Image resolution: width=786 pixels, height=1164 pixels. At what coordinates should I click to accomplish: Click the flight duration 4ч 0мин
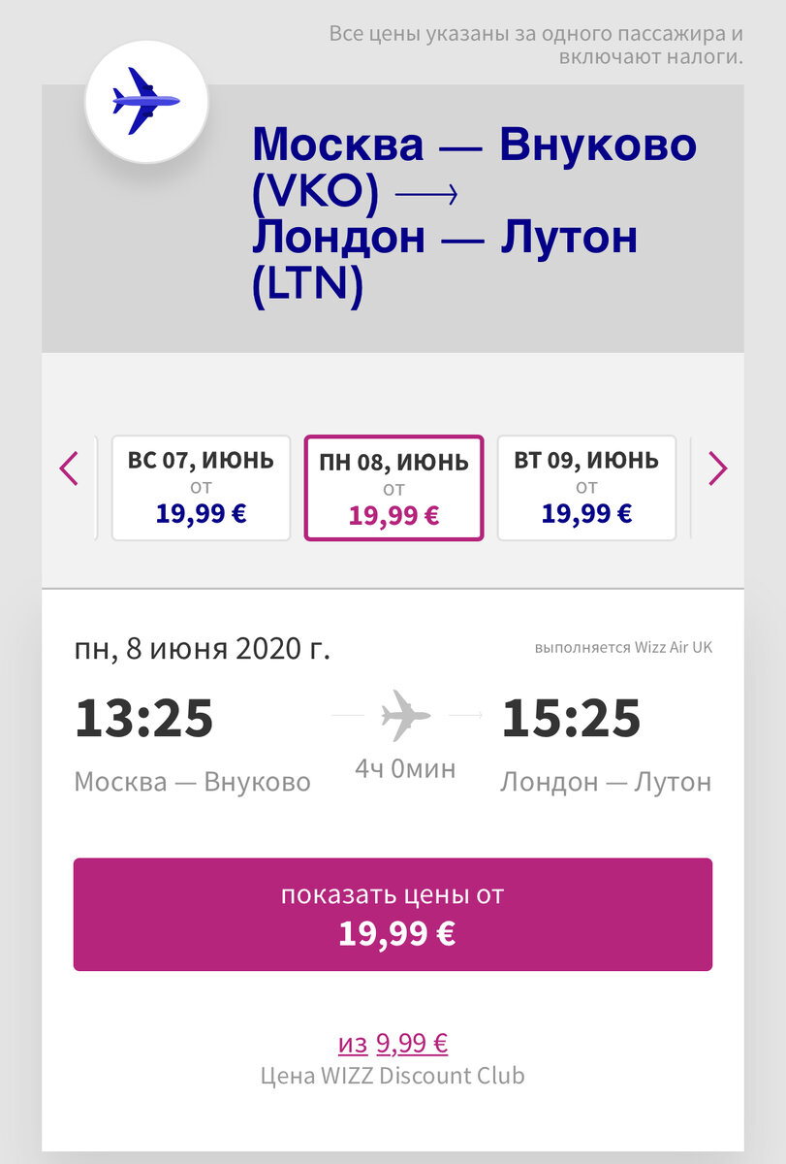405,767
